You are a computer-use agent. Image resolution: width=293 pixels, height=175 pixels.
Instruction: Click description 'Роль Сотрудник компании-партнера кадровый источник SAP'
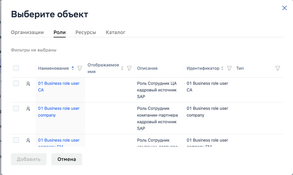157,118
